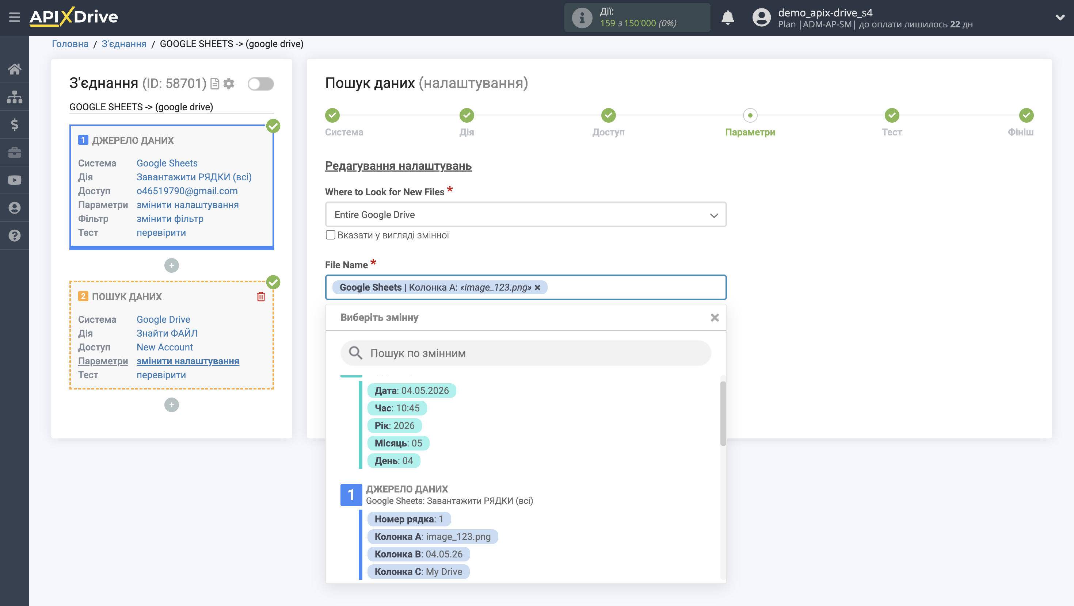Click the 'Редагування налаштувань' heading
Image resolution: width=1074 pixels, height=606 pixels.
click(398, 166)
